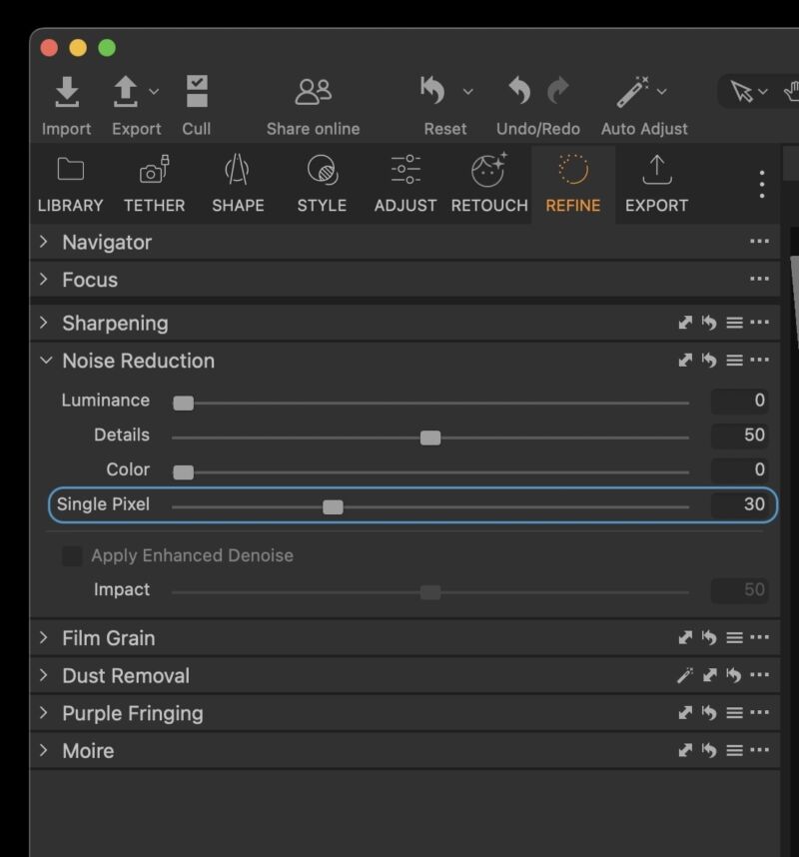
Task: Expand the Navigator panel
Action: 44,242
